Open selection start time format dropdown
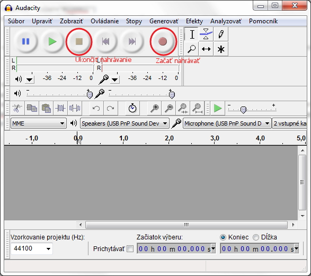Screen dimensions: 311x276 coord(213,248)
